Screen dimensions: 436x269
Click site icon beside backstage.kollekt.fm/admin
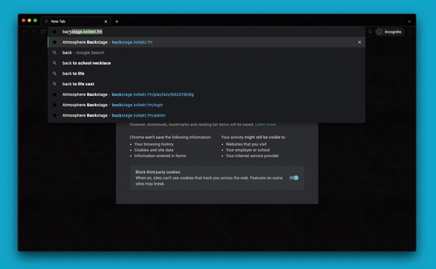click(54, 116)
